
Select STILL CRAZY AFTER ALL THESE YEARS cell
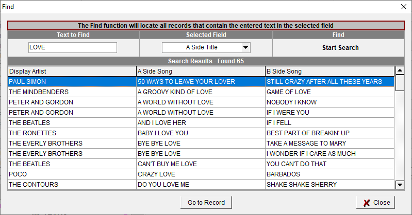point(330,82)
